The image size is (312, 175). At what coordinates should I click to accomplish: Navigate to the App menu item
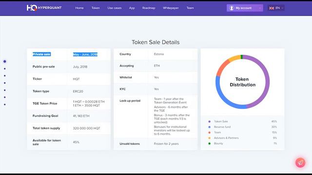tap(132, 8)
